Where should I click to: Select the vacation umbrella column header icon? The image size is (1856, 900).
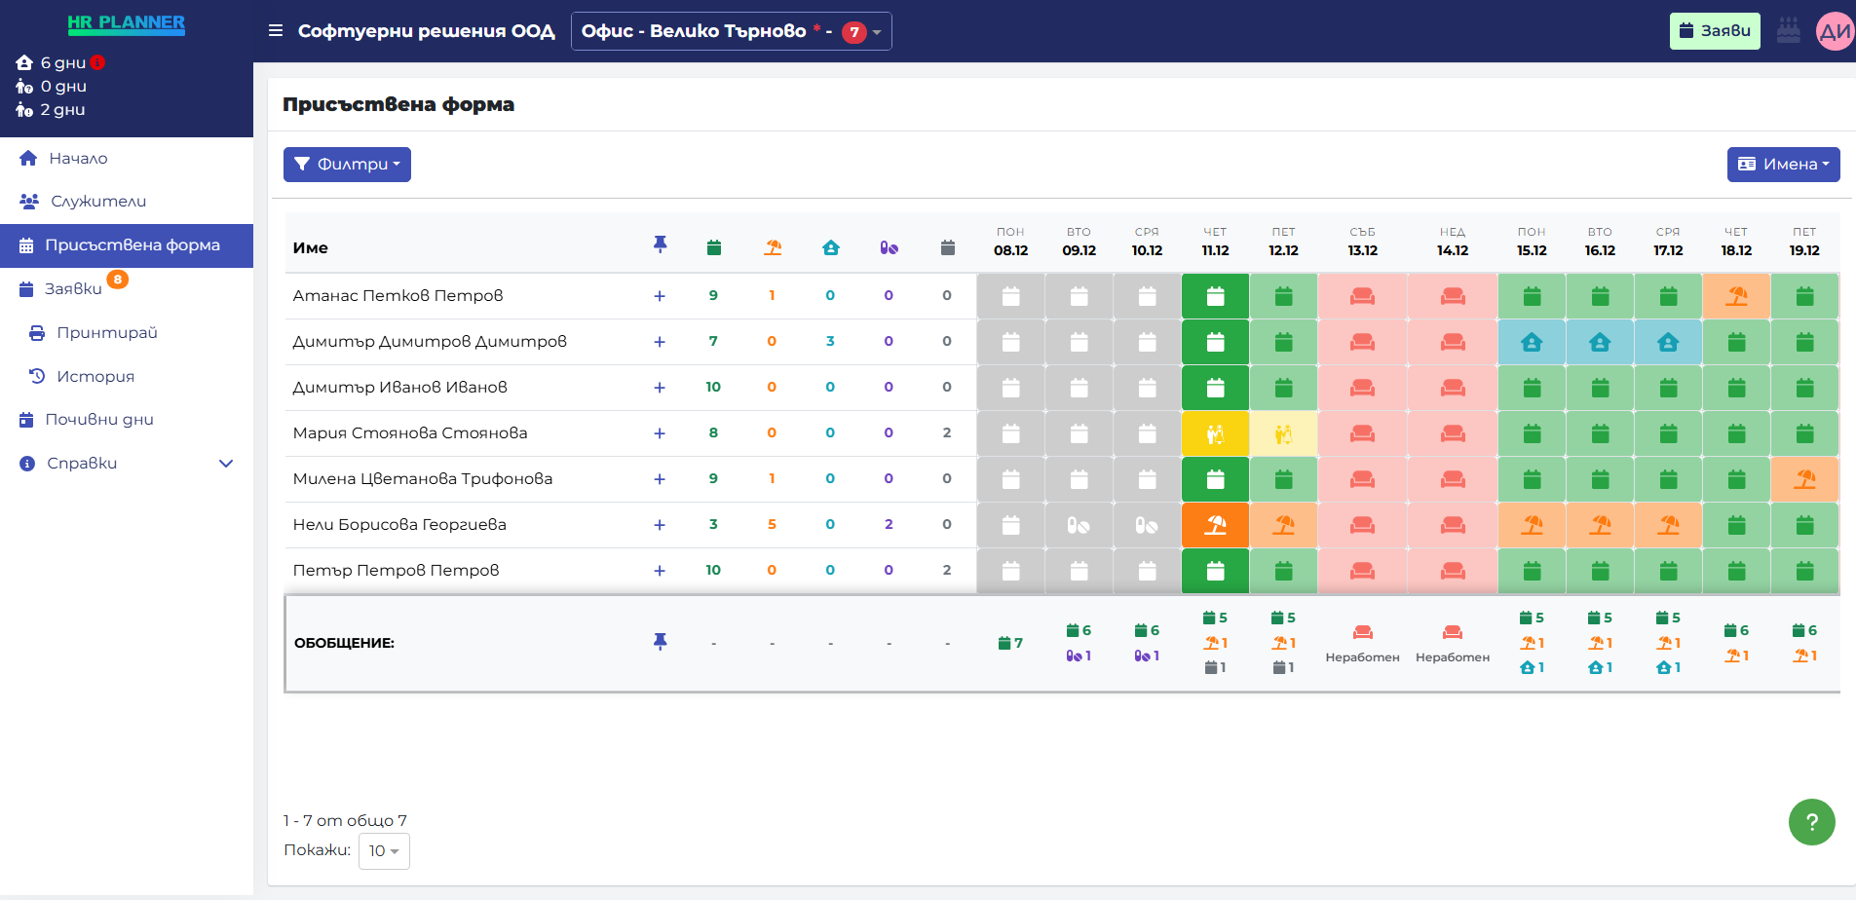point(772,247)
